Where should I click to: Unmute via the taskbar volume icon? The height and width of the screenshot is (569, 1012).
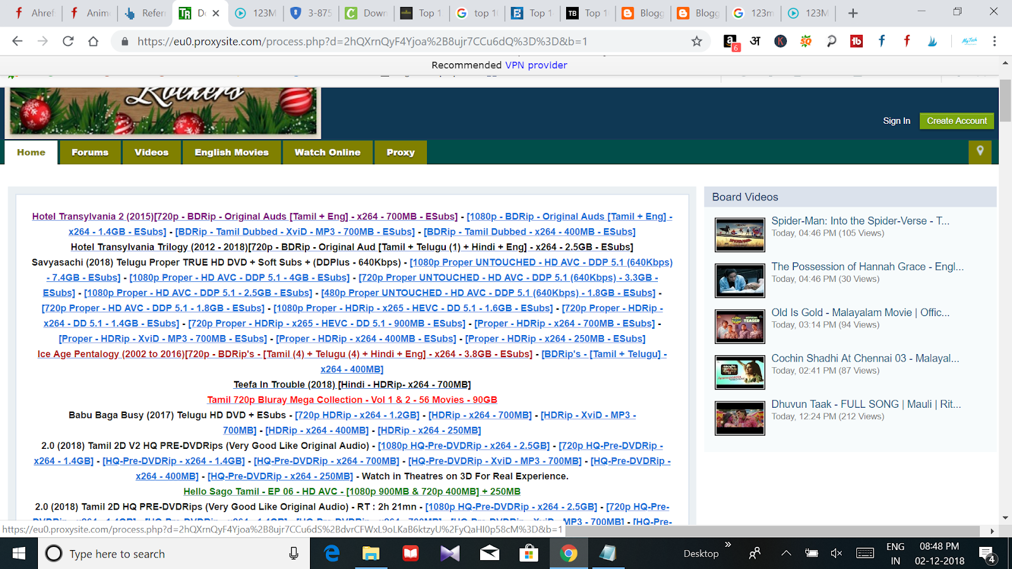point(836,554)
